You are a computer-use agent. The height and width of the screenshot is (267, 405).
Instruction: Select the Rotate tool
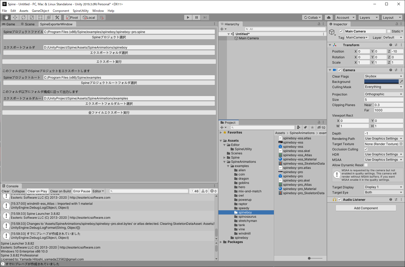pyautogui.click(x=23, y=17)
